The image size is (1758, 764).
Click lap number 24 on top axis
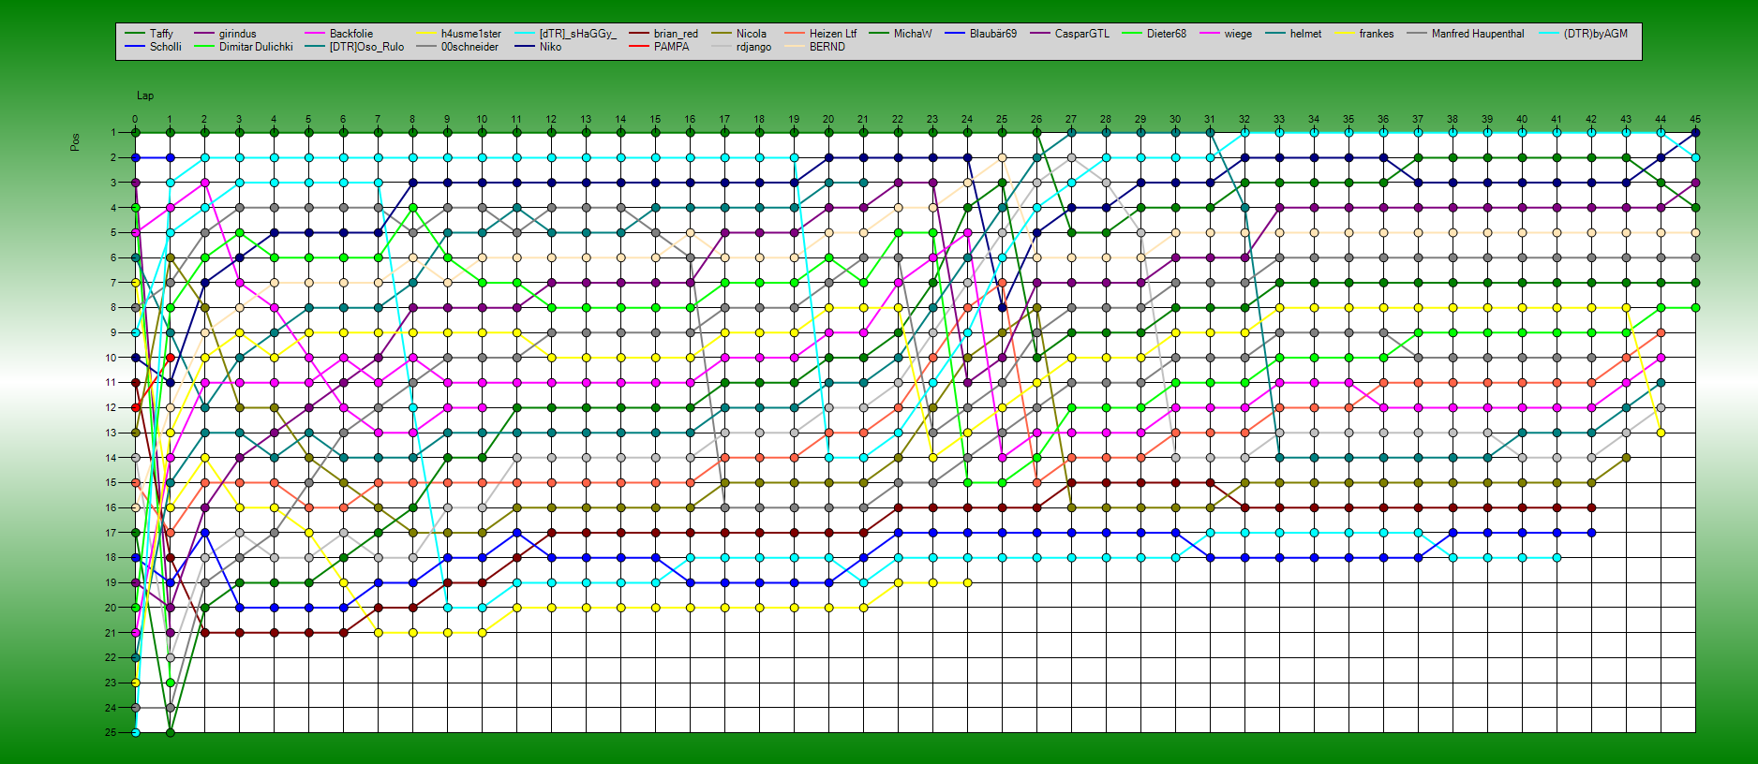[x=967, y=119]
